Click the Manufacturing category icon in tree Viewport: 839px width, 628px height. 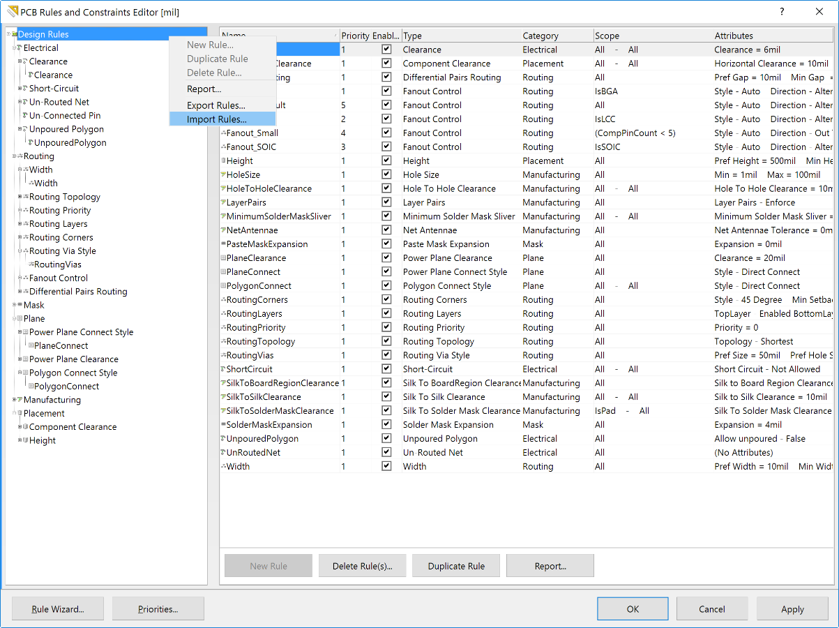[20, 400]
